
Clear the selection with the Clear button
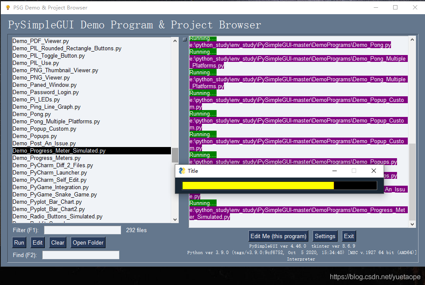coord(58,242)
